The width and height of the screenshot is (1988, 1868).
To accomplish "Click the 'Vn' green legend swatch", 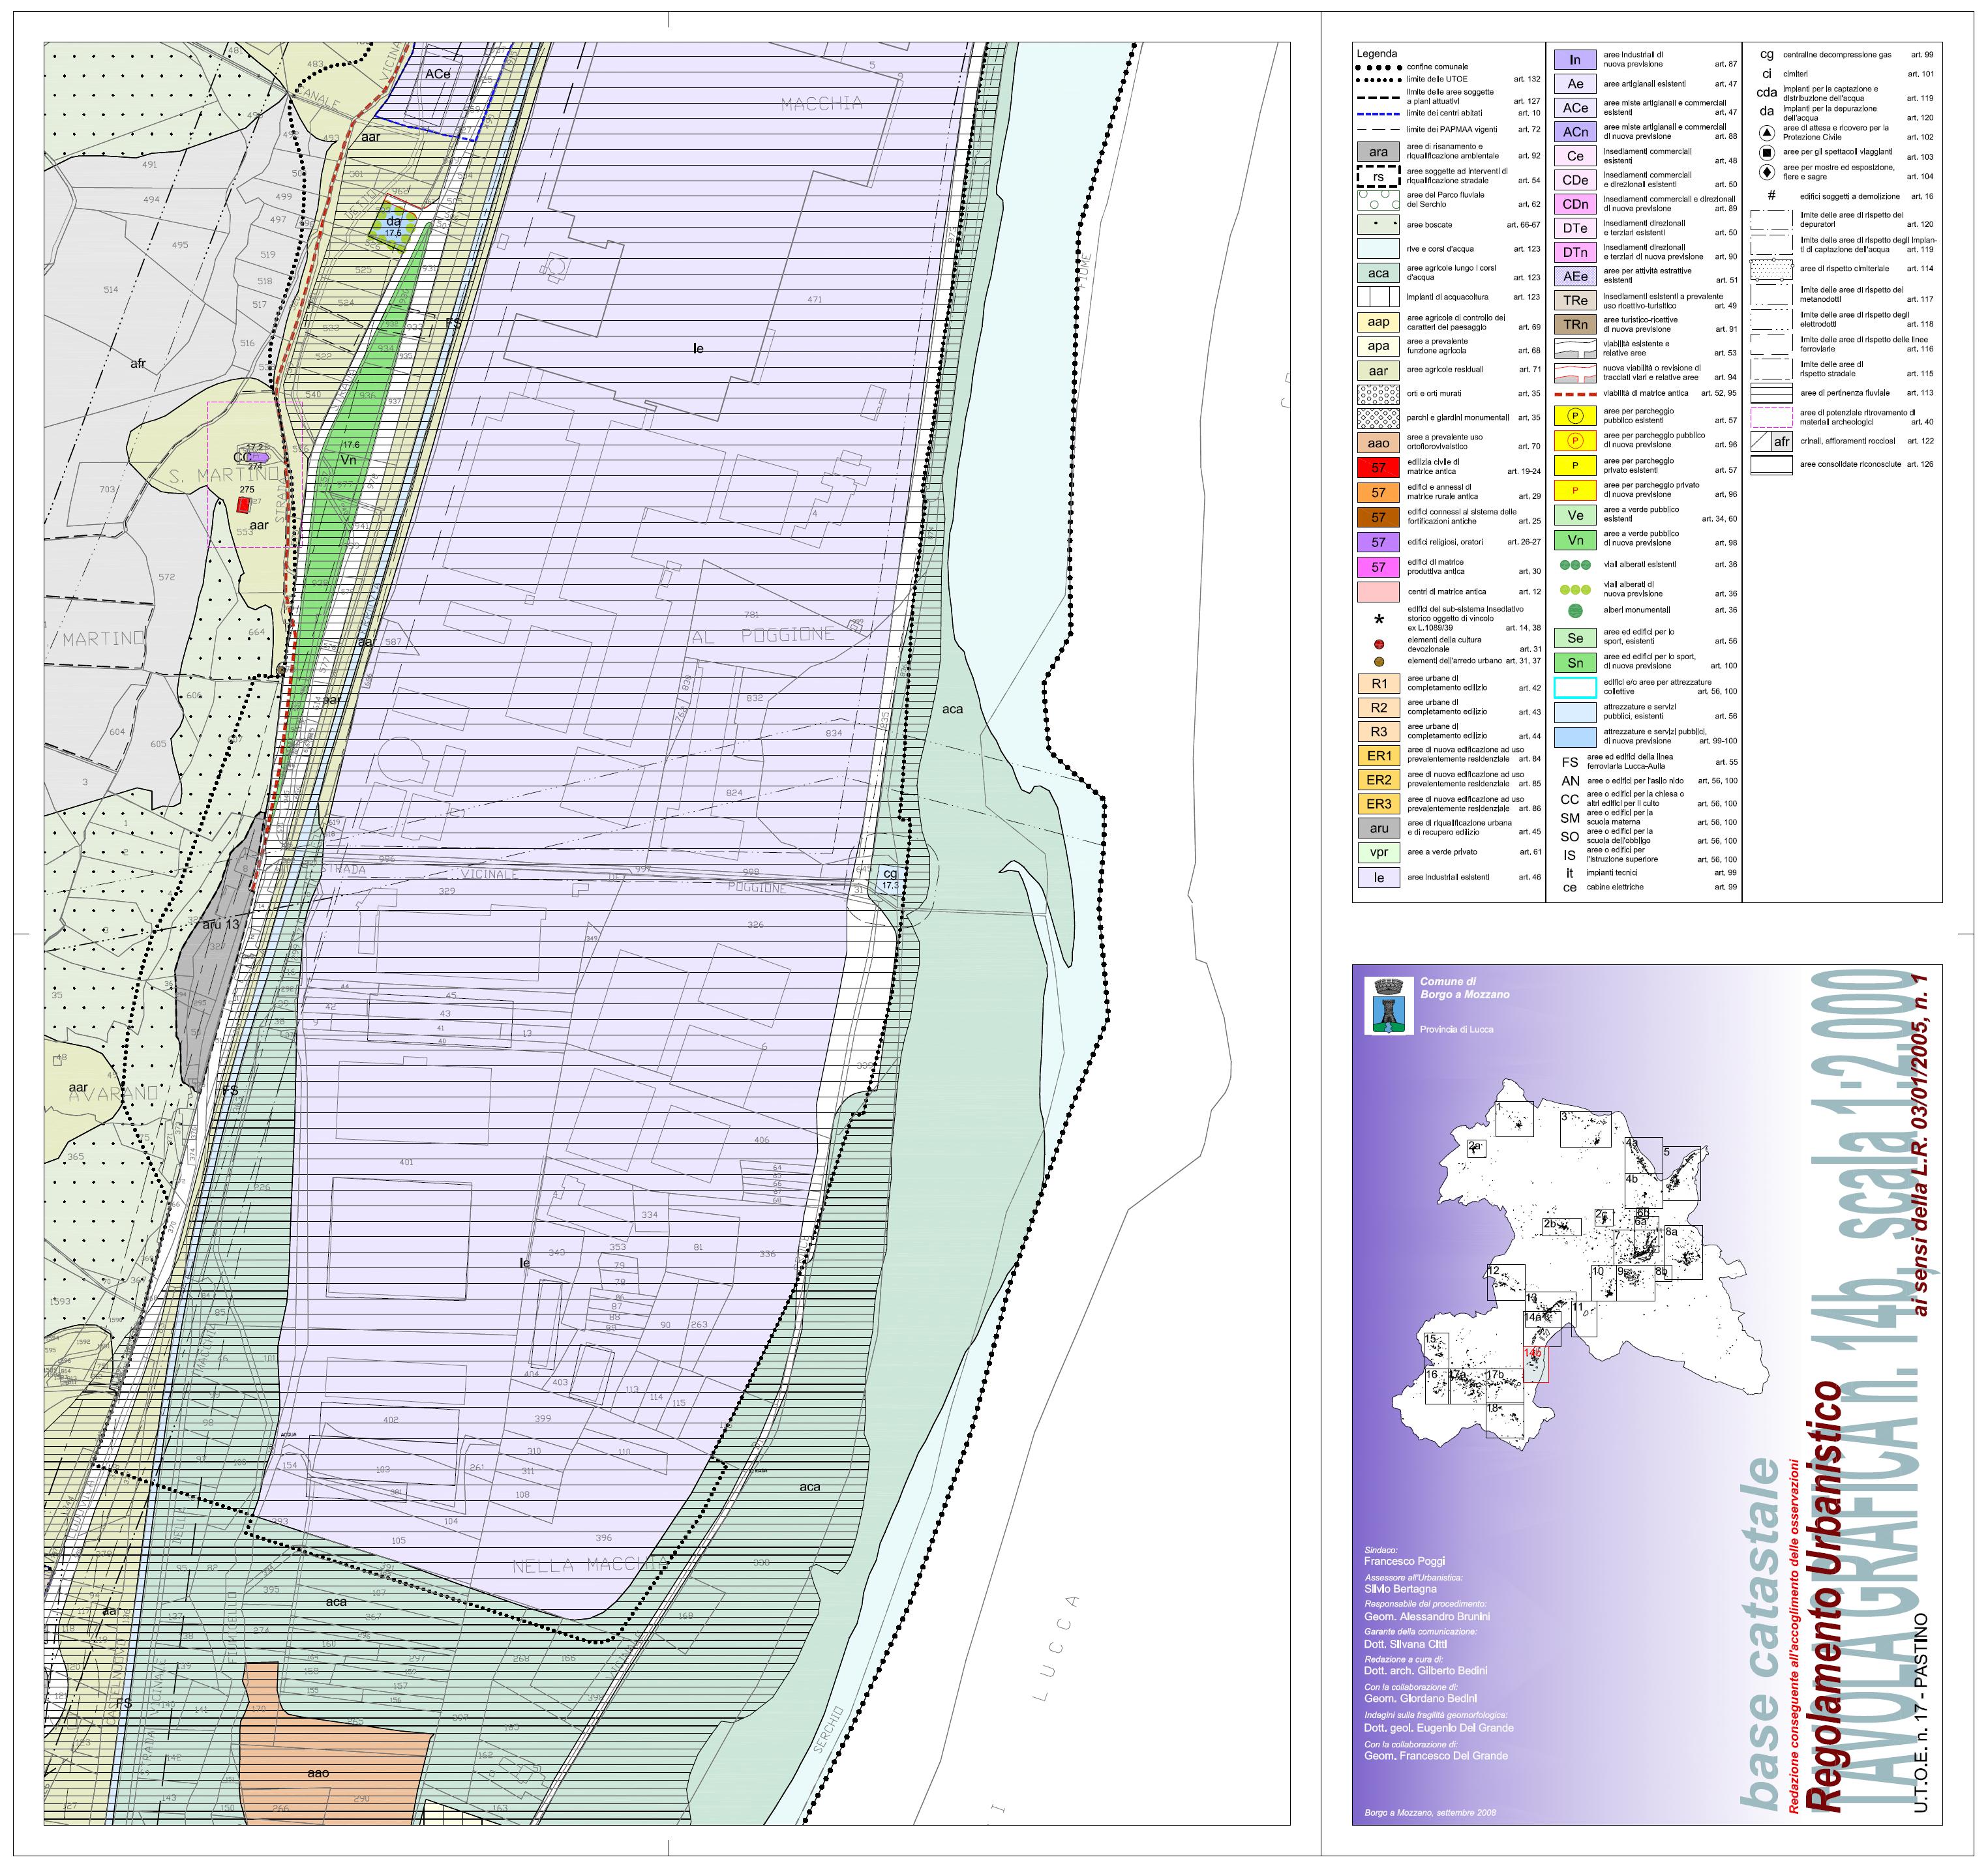I will pos(1575,541).
